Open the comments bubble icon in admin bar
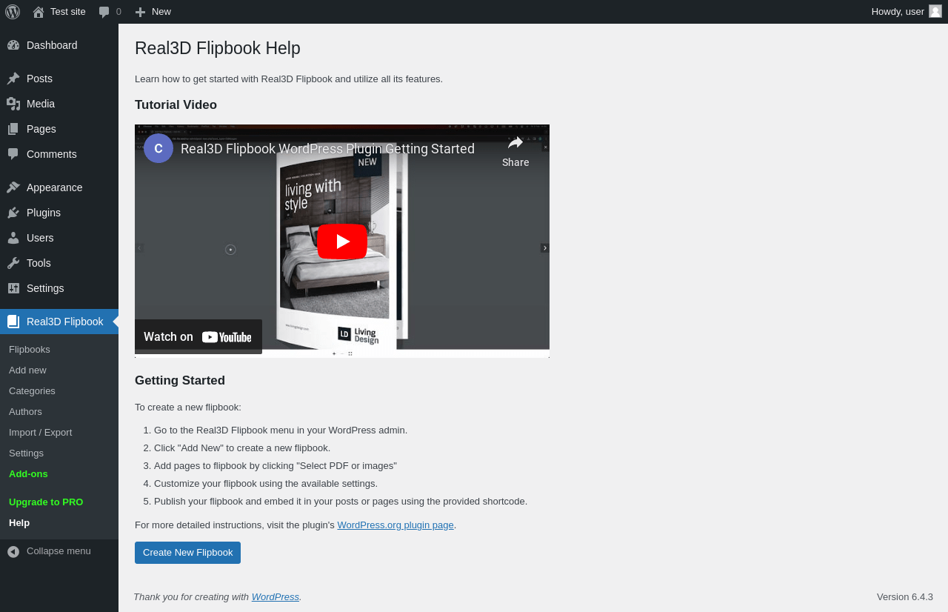 [x=104, y=12]
